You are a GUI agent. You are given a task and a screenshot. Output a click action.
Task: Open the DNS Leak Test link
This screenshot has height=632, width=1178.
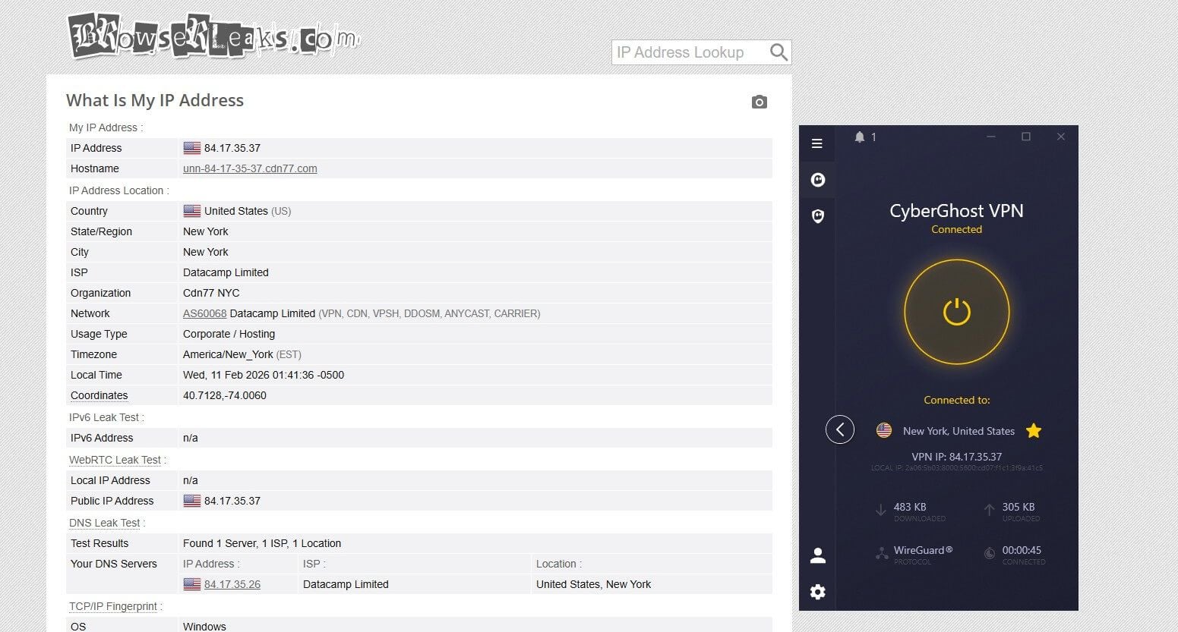(104, 523)
